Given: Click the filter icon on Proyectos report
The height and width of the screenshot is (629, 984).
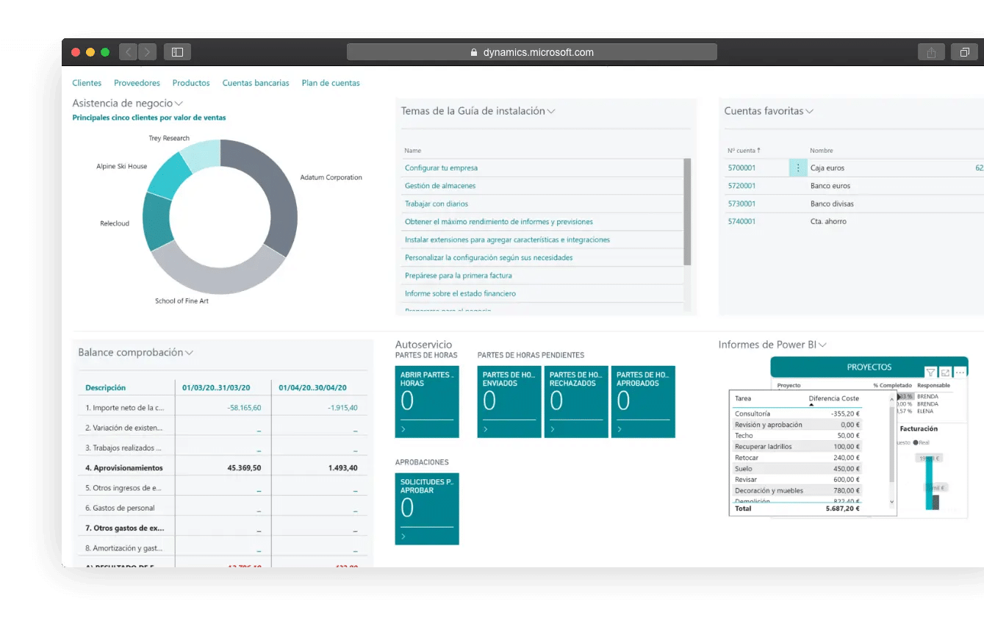Looking at the screenshot, I should coord(930,373).
